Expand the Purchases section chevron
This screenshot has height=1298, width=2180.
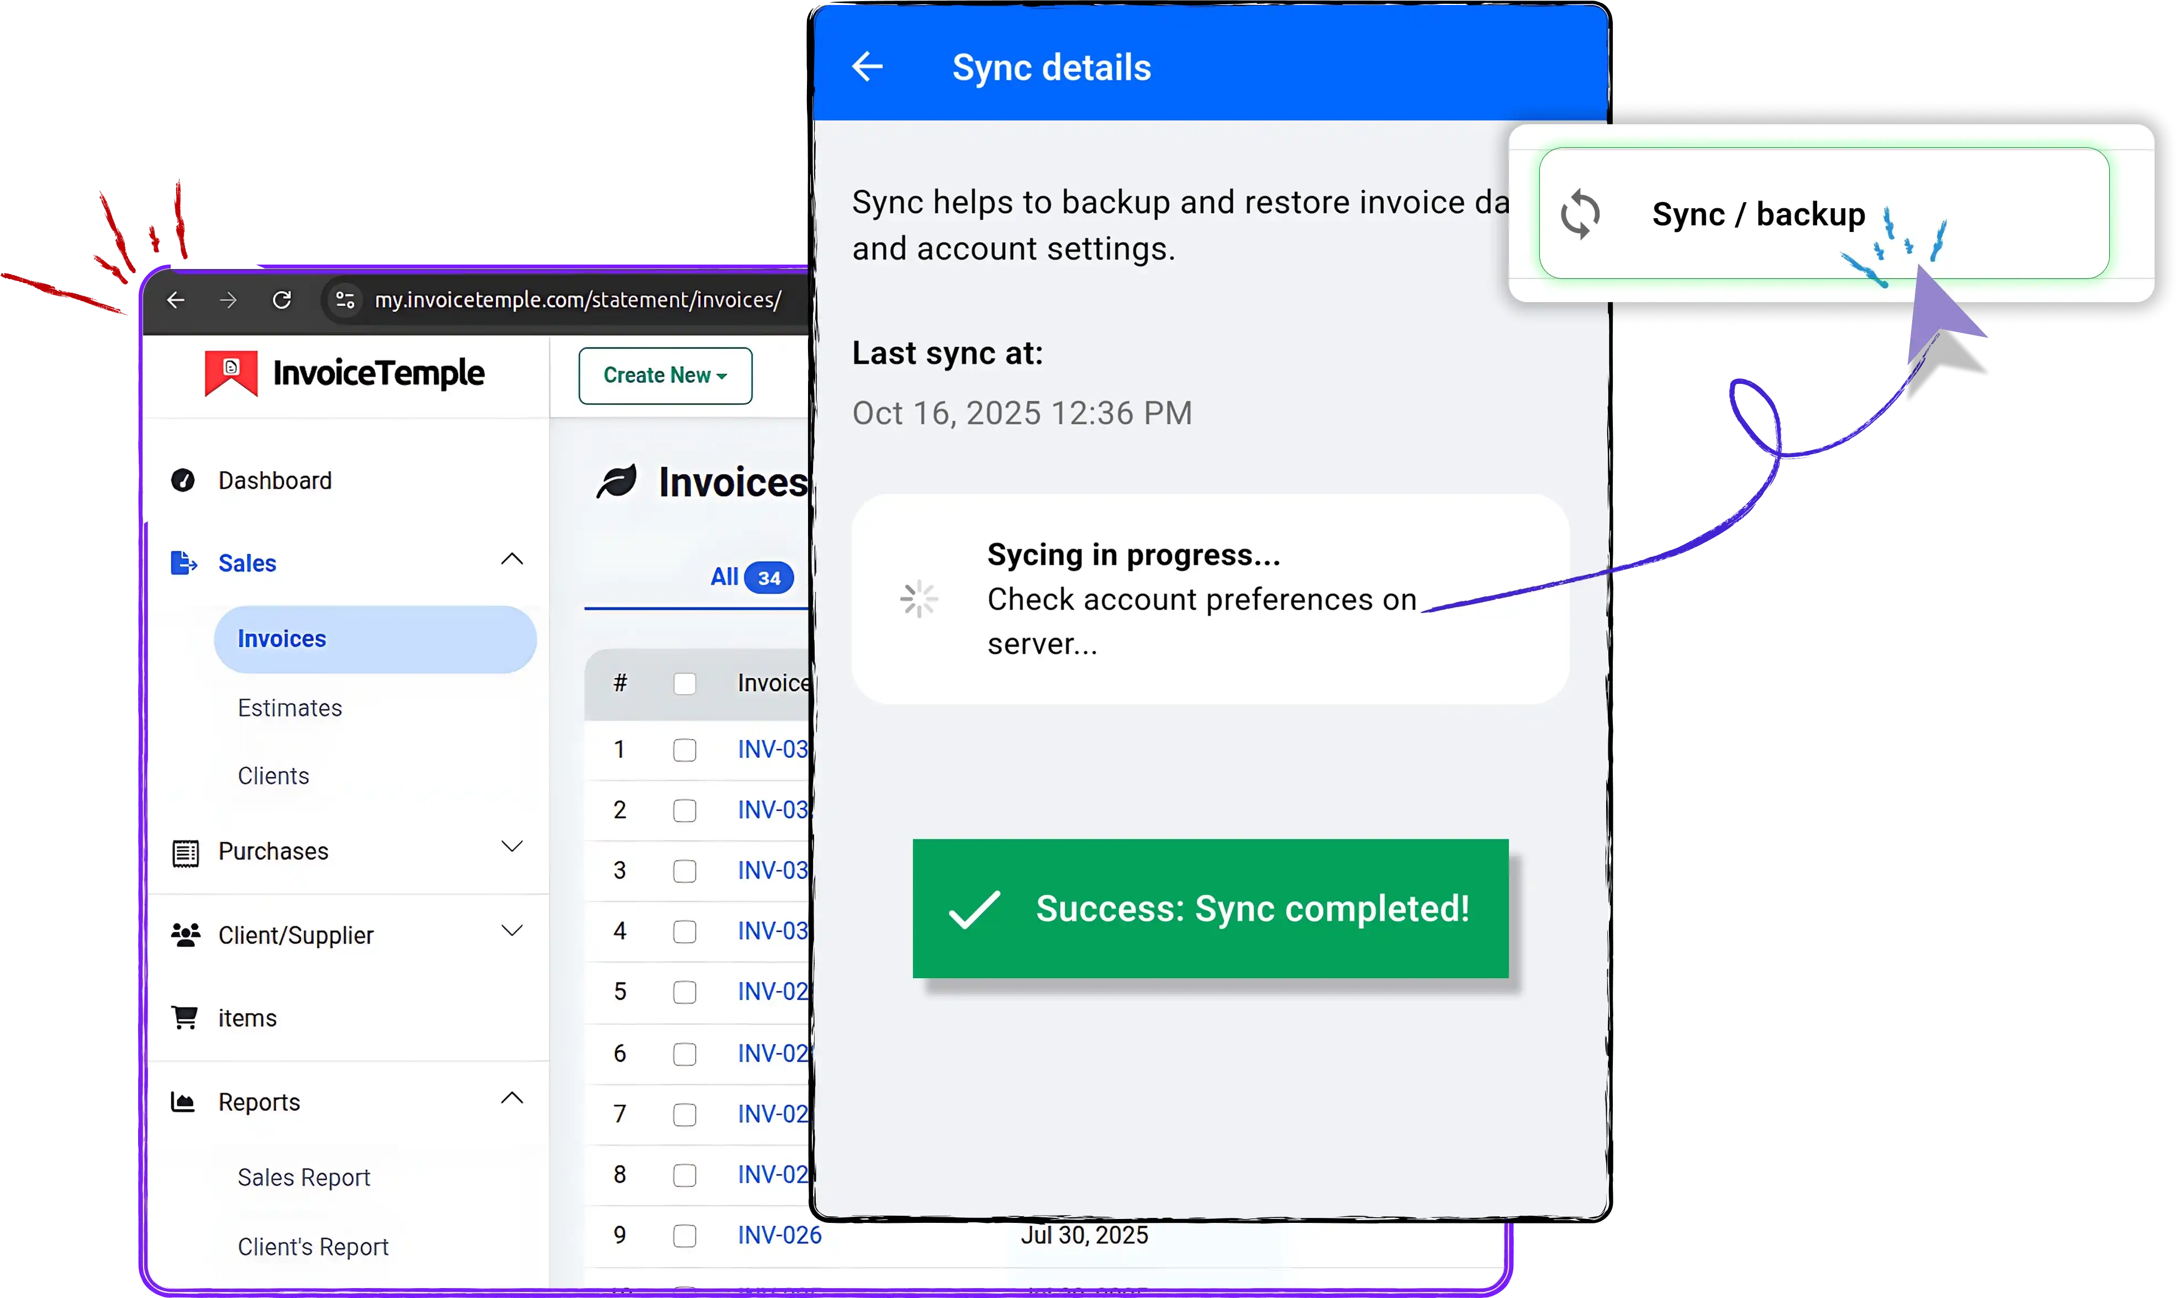tap(511, 846)
